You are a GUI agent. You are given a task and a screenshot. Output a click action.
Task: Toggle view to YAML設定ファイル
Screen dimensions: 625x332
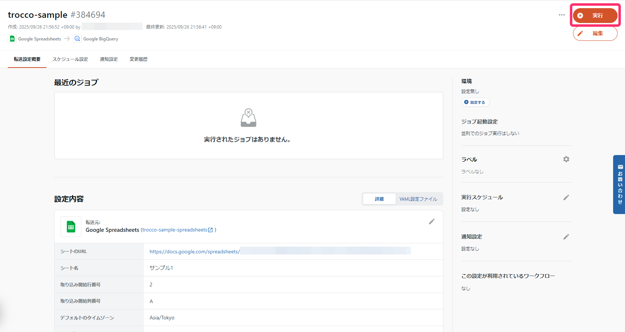click(418, 199)
